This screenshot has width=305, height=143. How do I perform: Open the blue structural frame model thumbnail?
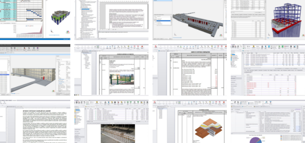(268, 20)
